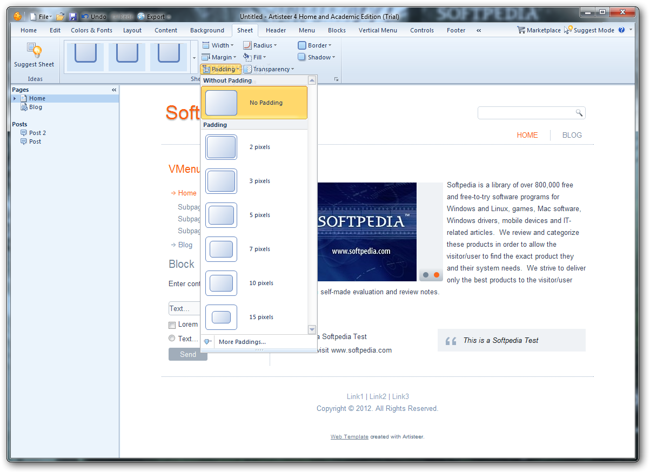
Task: Expand the sheet styles gallery arrow
Action: coord(195,57)
